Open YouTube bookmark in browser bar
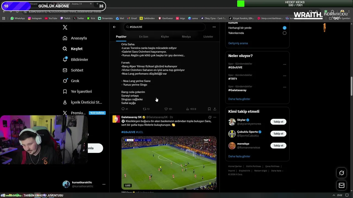The image size is (353, 198). pyautogui.click(x=51, y=18)
